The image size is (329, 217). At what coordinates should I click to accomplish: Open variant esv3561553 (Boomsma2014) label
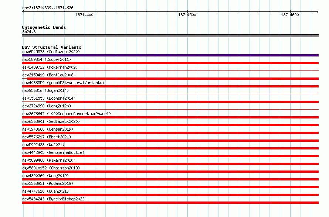[49, 98]
